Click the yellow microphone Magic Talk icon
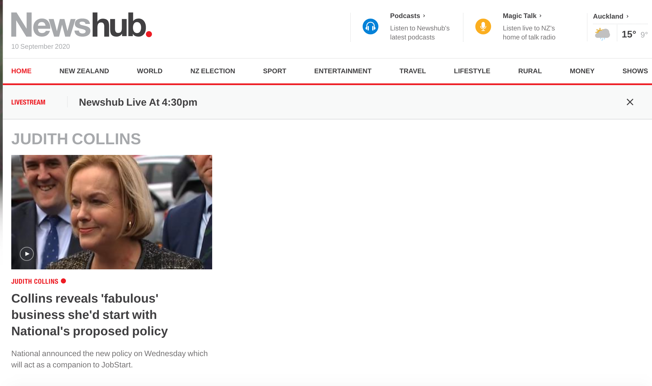This screenshot has width=652, height=386. (483, 26)
